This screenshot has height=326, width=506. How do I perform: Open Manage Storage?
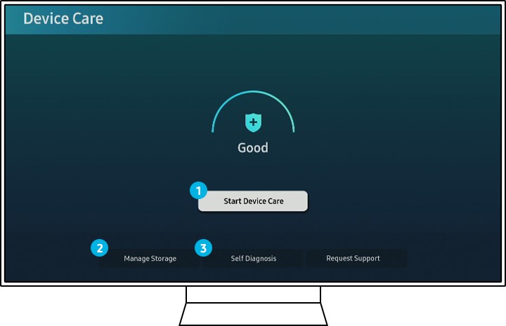point(150,258)
